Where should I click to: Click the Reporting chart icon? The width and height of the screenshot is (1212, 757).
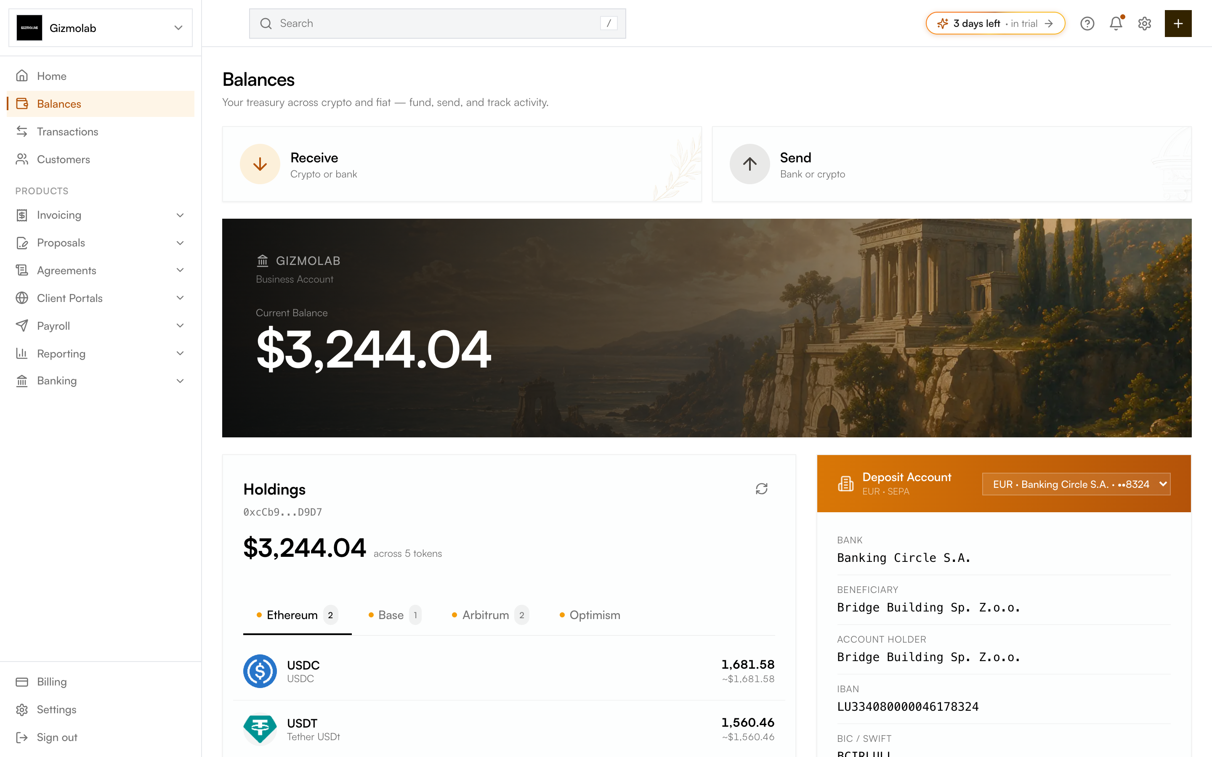point(22,353)
